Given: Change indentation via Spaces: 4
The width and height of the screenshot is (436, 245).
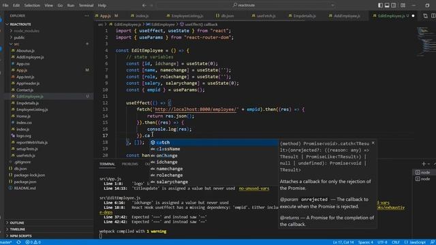Looking at the screenshot, I should pos(366,242).
